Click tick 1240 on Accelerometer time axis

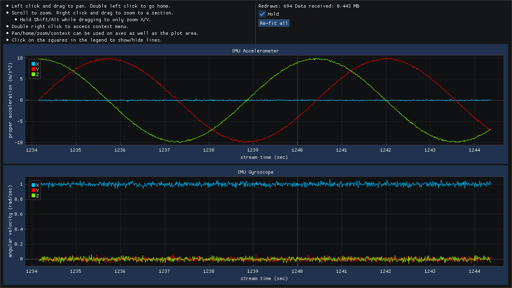pos(297,150)
